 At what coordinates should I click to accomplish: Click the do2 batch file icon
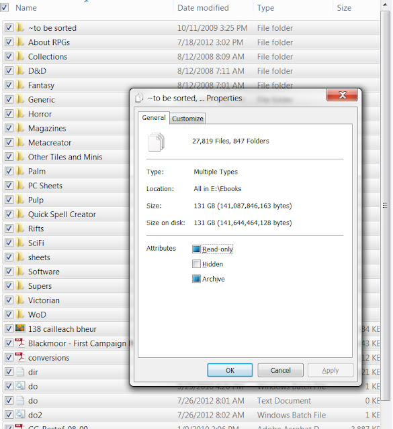[x=19, y=414]
